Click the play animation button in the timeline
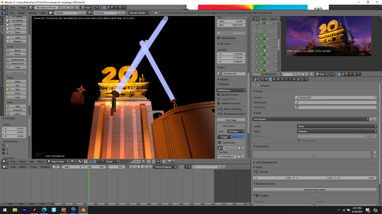The height and width of the screenshot is (214, 382). pos(143,167)
